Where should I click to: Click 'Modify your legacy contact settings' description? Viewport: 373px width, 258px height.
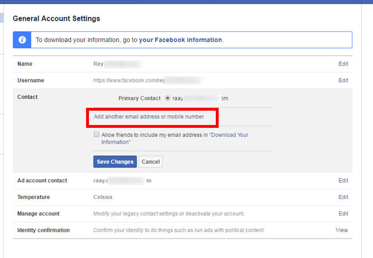169,214
